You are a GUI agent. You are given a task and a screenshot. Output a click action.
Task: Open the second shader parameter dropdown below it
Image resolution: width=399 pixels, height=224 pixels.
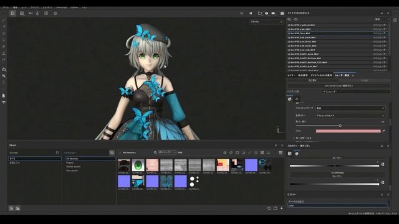[x=350, y=116]
